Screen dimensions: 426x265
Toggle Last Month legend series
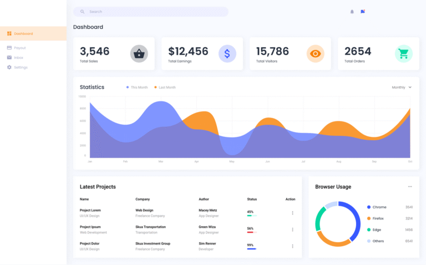coord(165,88)
